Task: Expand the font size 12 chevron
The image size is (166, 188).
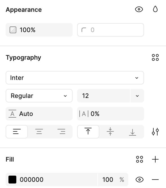Action: tap(137, 96)
